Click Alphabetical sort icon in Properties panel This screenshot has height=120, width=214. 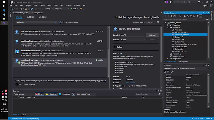click(x=169, y=72)
